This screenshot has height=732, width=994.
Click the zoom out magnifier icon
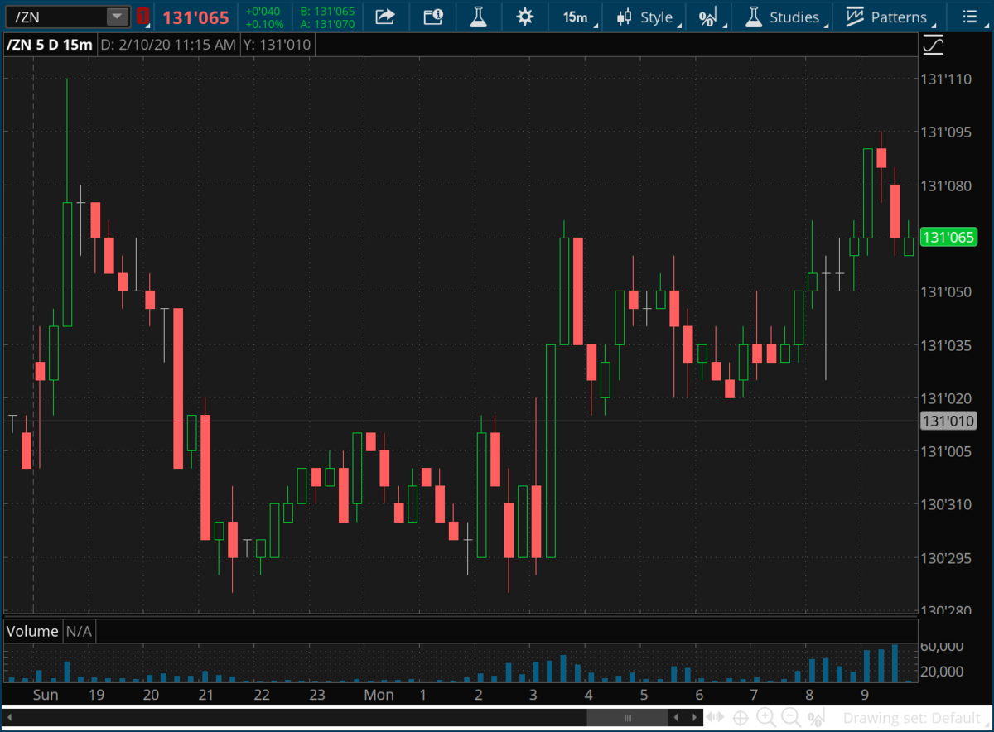point(791,717)
